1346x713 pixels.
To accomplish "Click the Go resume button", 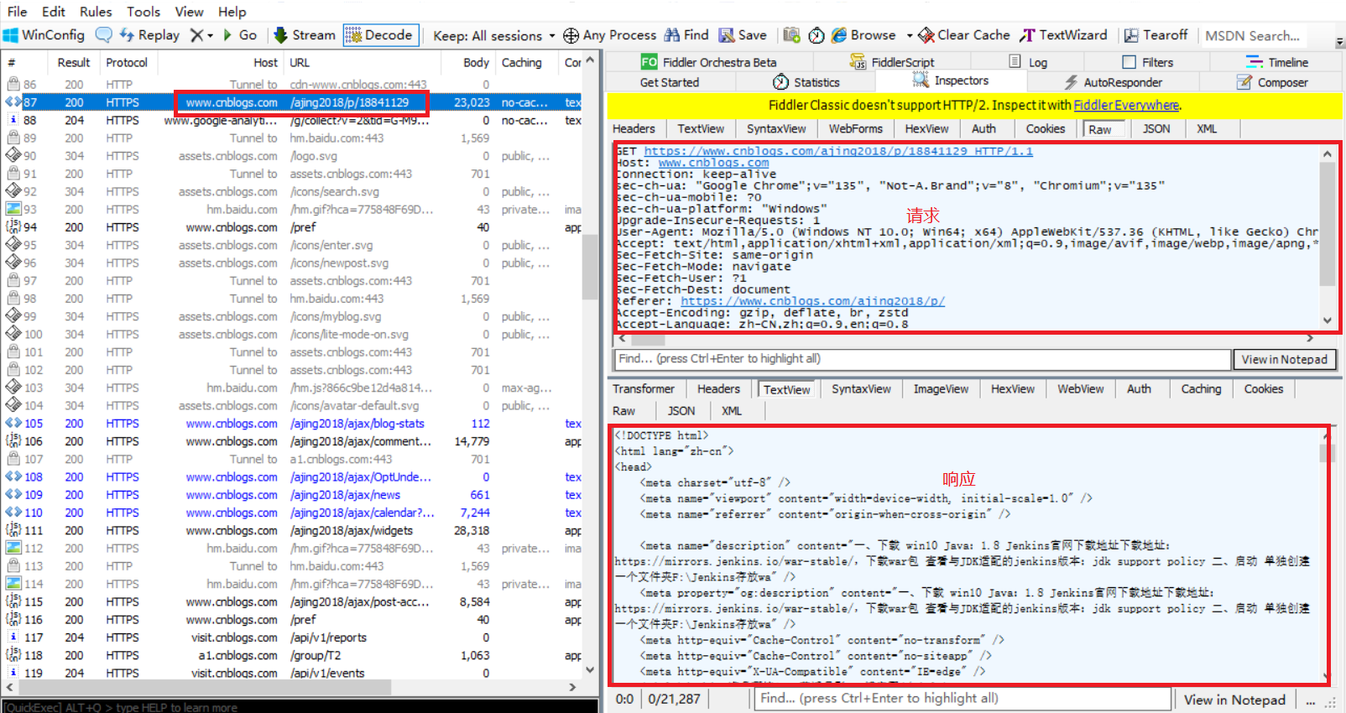I will point(239,35).
